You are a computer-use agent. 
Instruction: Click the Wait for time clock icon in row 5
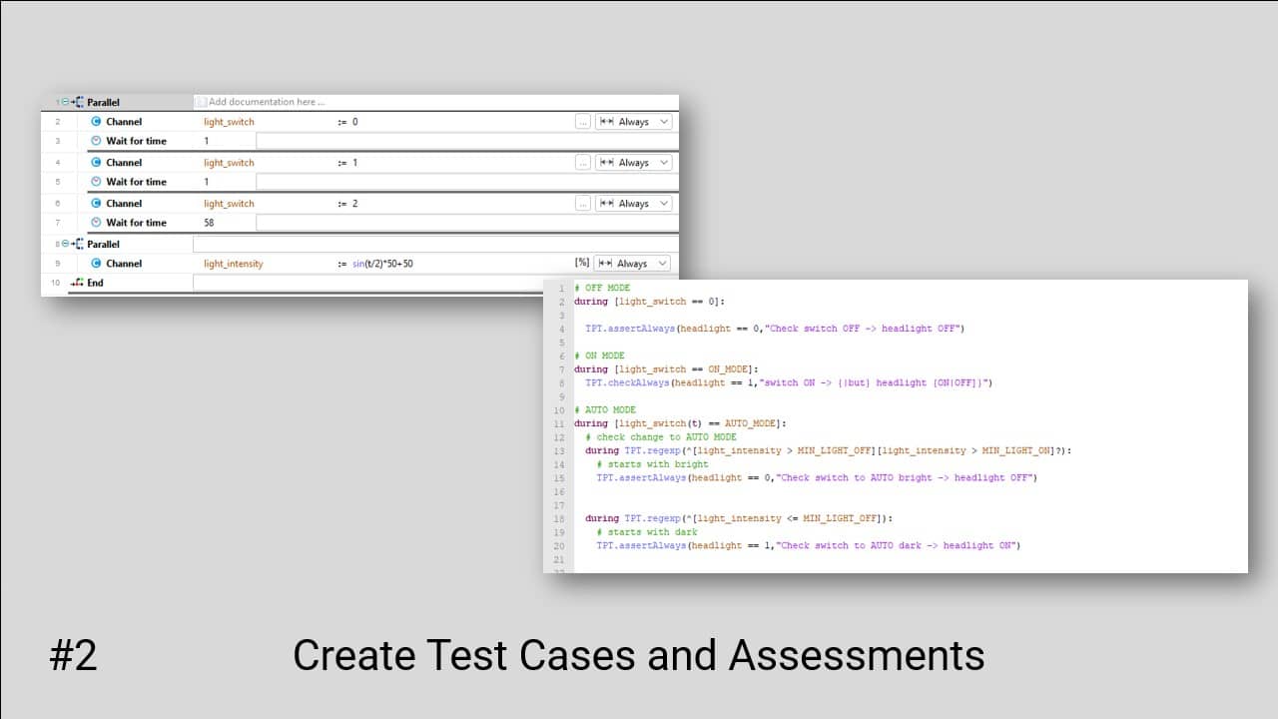coord(96,182)
